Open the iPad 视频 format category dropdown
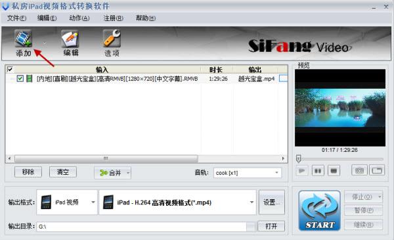Viewport: 394px width, 240px height. click(x=67, y=203)
